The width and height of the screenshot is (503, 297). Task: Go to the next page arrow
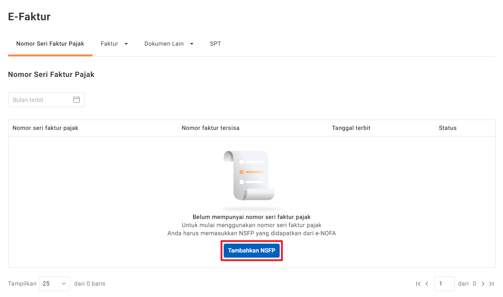(x=483, y=284)
